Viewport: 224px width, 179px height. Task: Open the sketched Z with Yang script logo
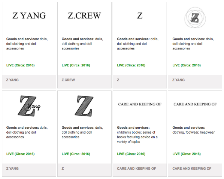point(29,106)
